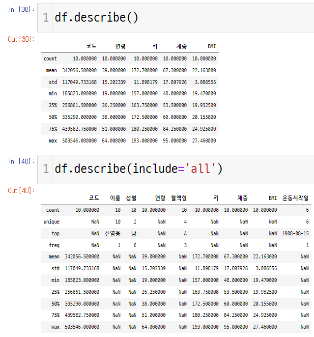Click the mean row label in Out[40] table

tap(54, 256)
